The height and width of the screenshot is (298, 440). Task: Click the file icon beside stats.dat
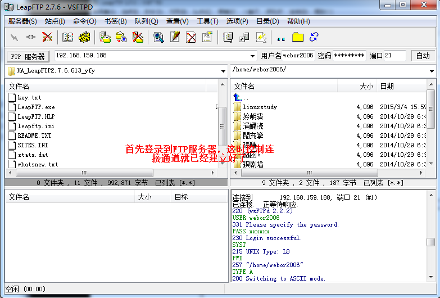point(12,155)
